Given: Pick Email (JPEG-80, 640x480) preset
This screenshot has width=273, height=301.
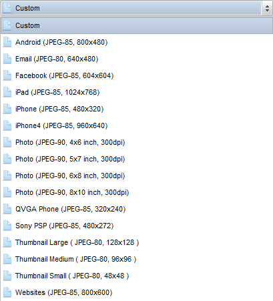Looking at the screenshot, I should (x=137, y=59).
